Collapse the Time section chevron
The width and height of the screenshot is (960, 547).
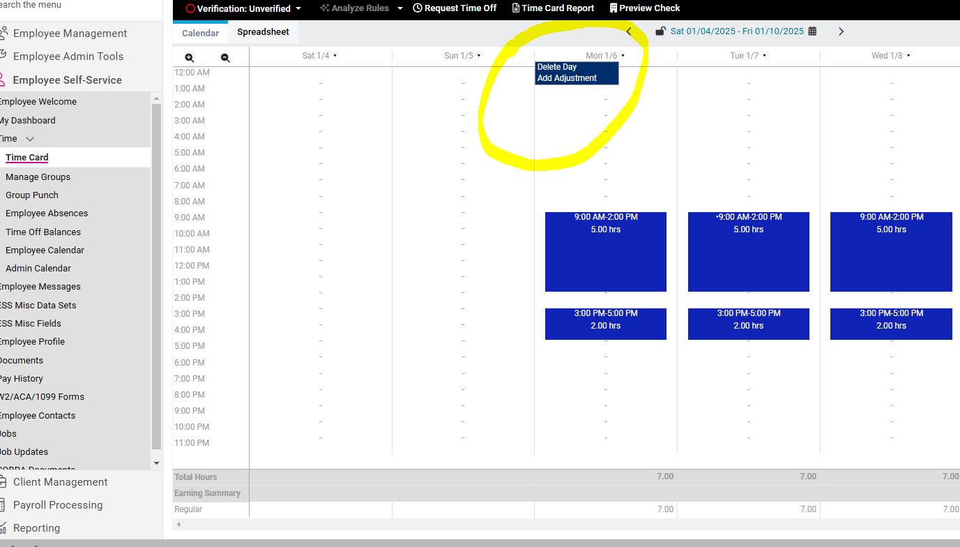pos(30,139)
